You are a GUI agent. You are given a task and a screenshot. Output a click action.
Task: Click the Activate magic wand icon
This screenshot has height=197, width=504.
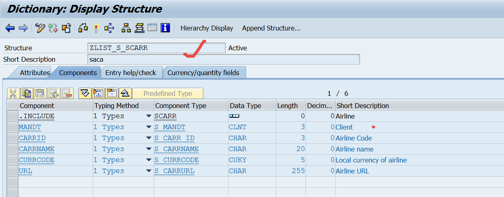click(x=96, y=28)
